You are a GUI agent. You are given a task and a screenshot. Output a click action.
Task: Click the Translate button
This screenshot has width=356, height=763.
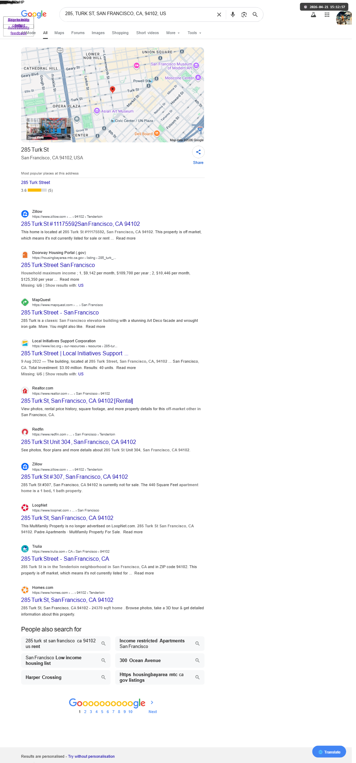pyautogui.click(x=329, y=752)
